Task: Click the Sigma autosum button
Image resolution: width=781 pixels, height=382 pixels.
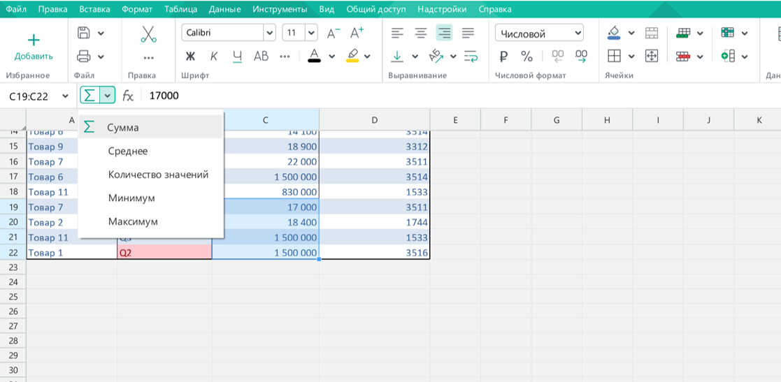Action: pyautogui.click(x=89, y=96)
